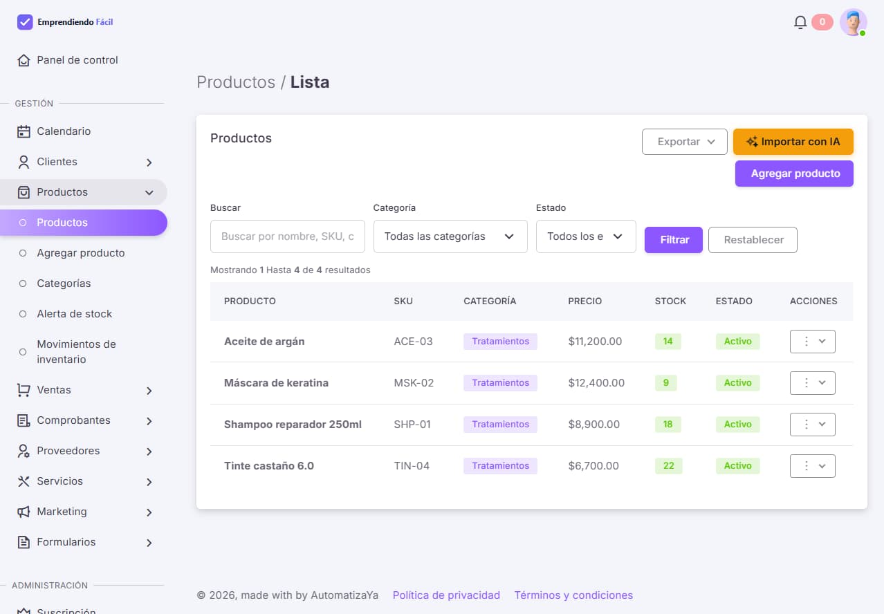The width and height of the screenshot is (884, 614).
Task: Click the Activo badge for Máscara de keratina
Action: click(x=738, y=383)
